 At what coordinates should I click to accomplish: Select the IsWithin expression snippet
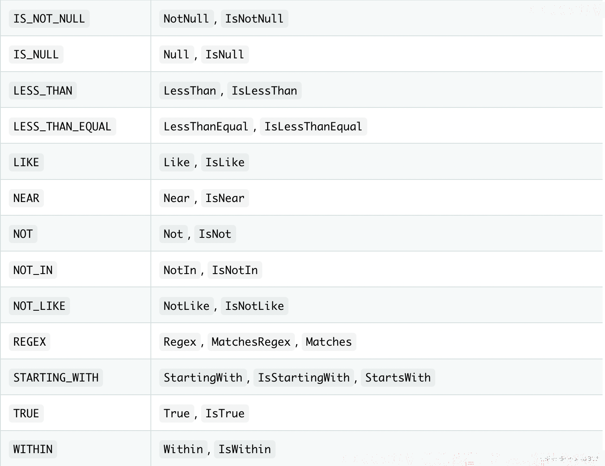point(245,449)
